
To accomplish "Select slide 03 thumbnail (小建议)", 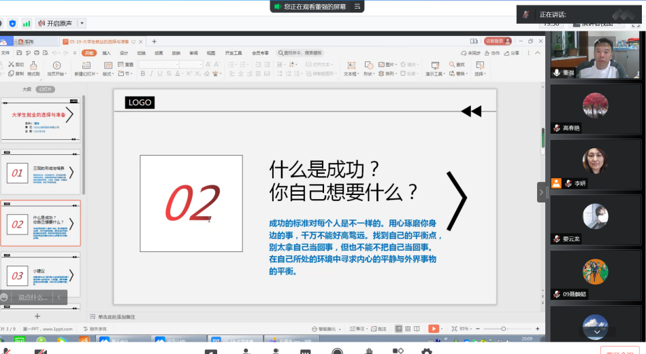I will [x=41, y=275].
